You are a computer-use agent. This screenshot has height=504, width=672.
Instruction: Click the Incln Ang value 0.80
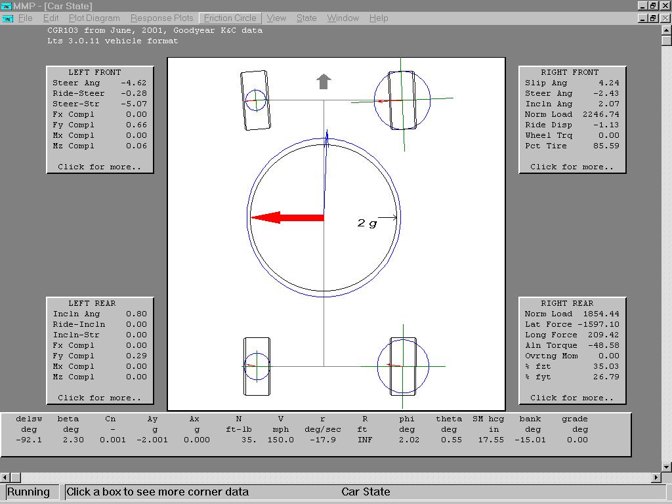[x=136, y=314]
